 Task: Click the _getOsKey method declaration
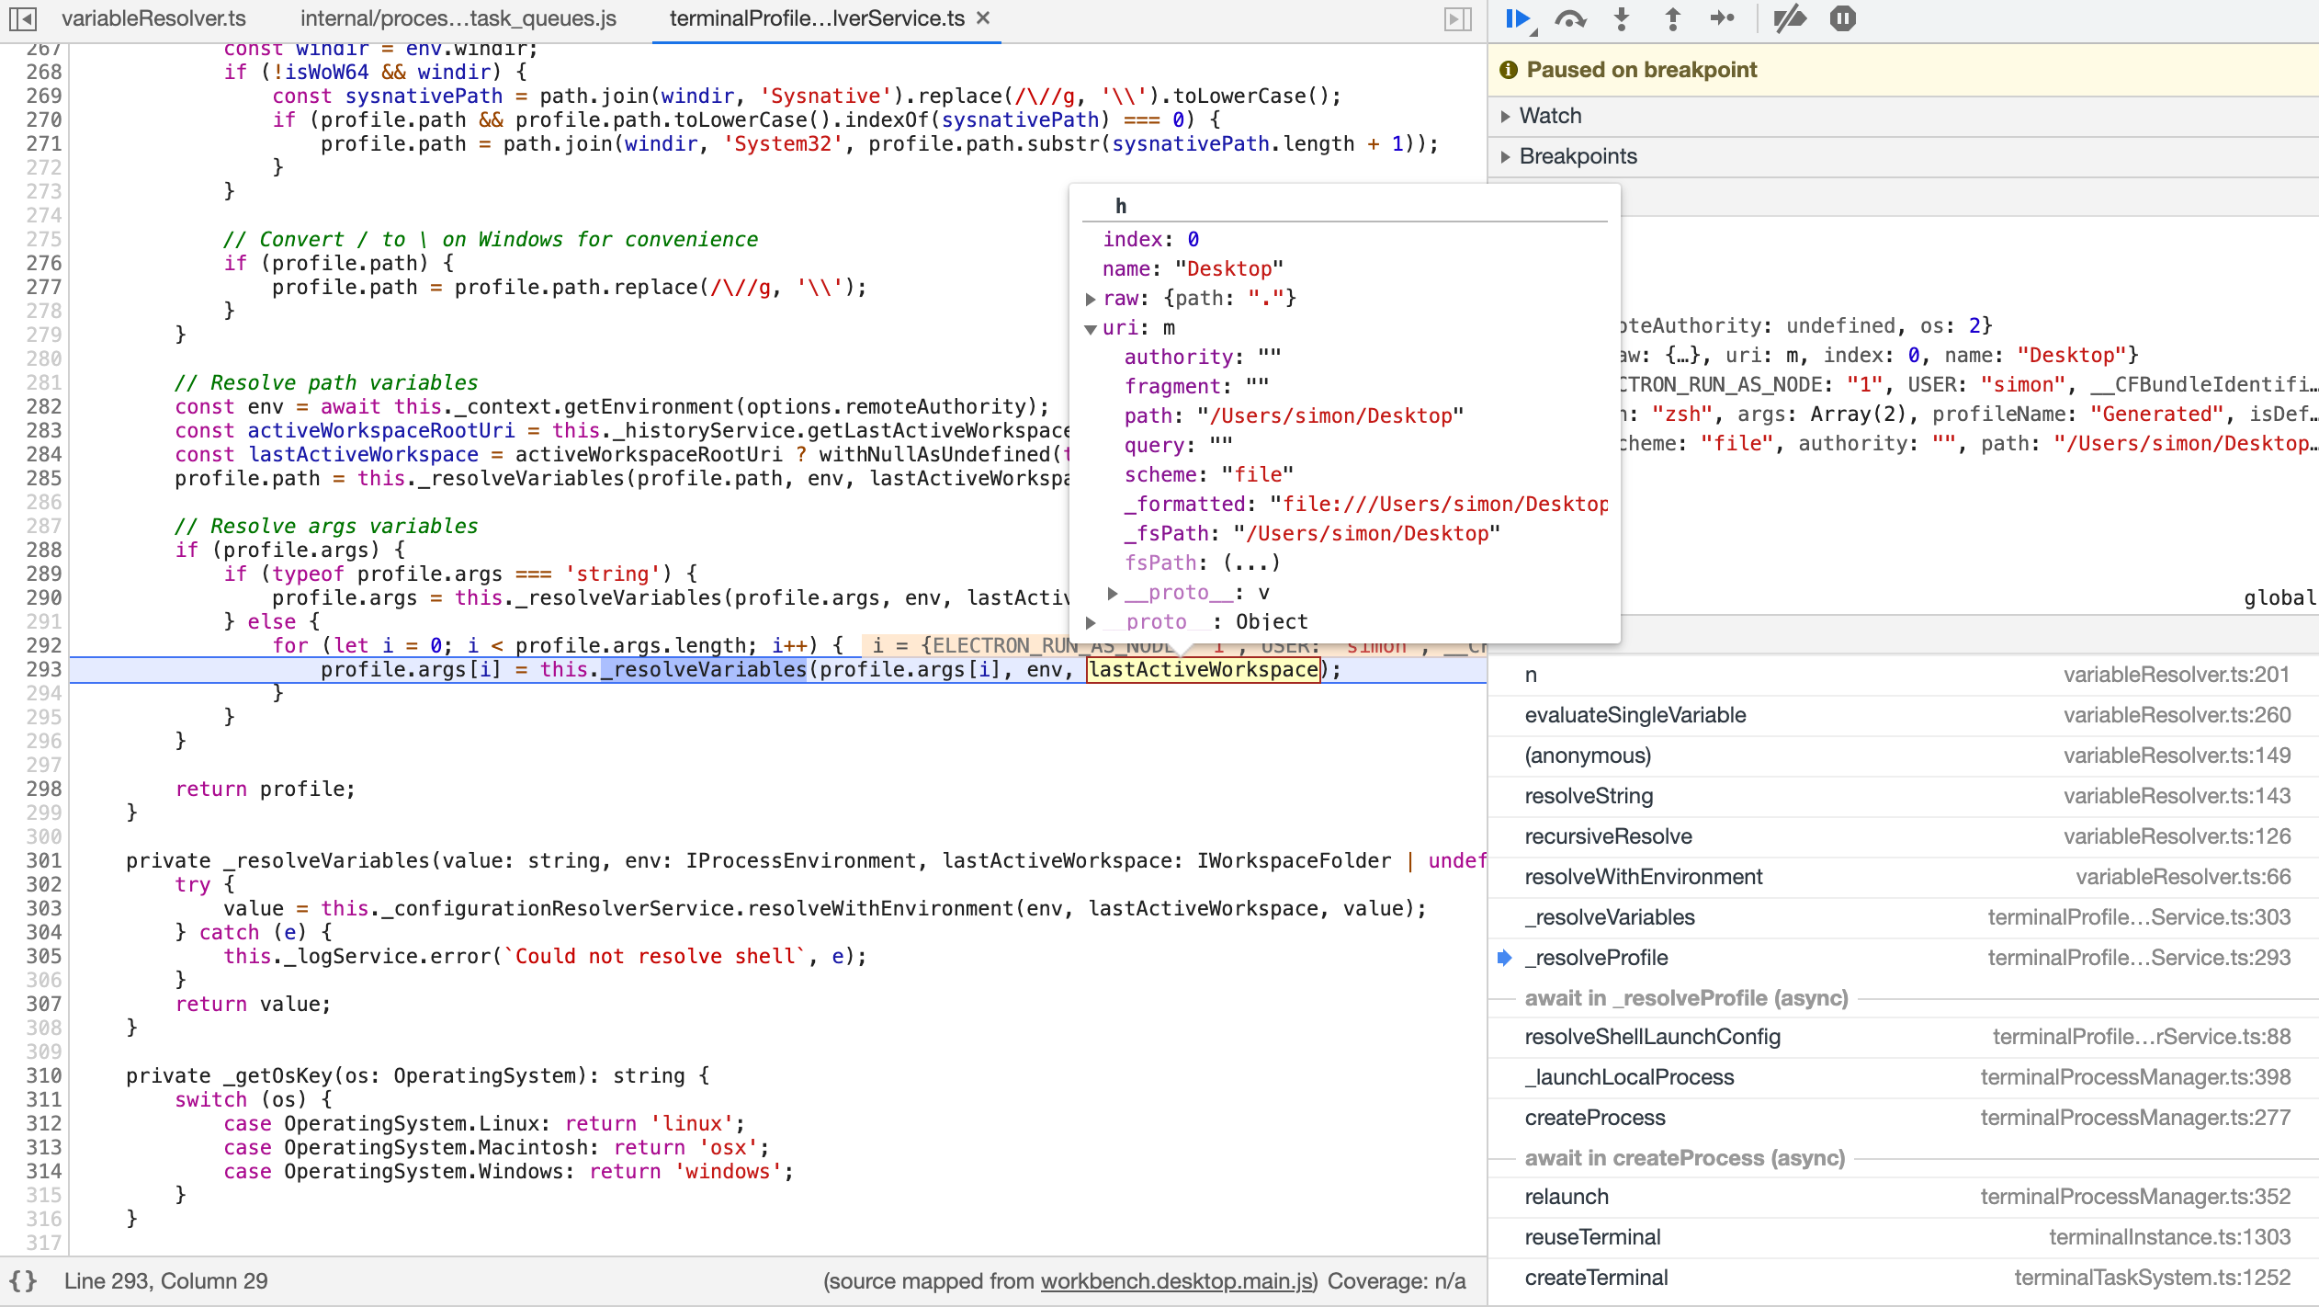pos(417,1075)
